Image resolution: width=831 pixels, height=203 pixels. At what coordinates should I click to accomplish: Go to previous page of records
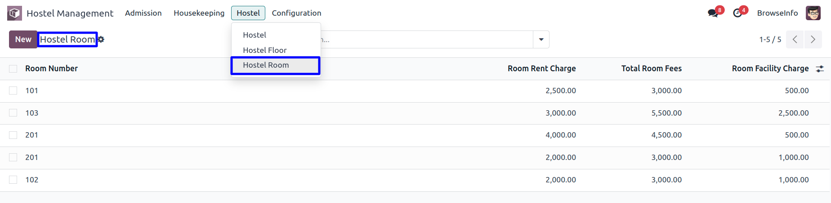(795, 39)
